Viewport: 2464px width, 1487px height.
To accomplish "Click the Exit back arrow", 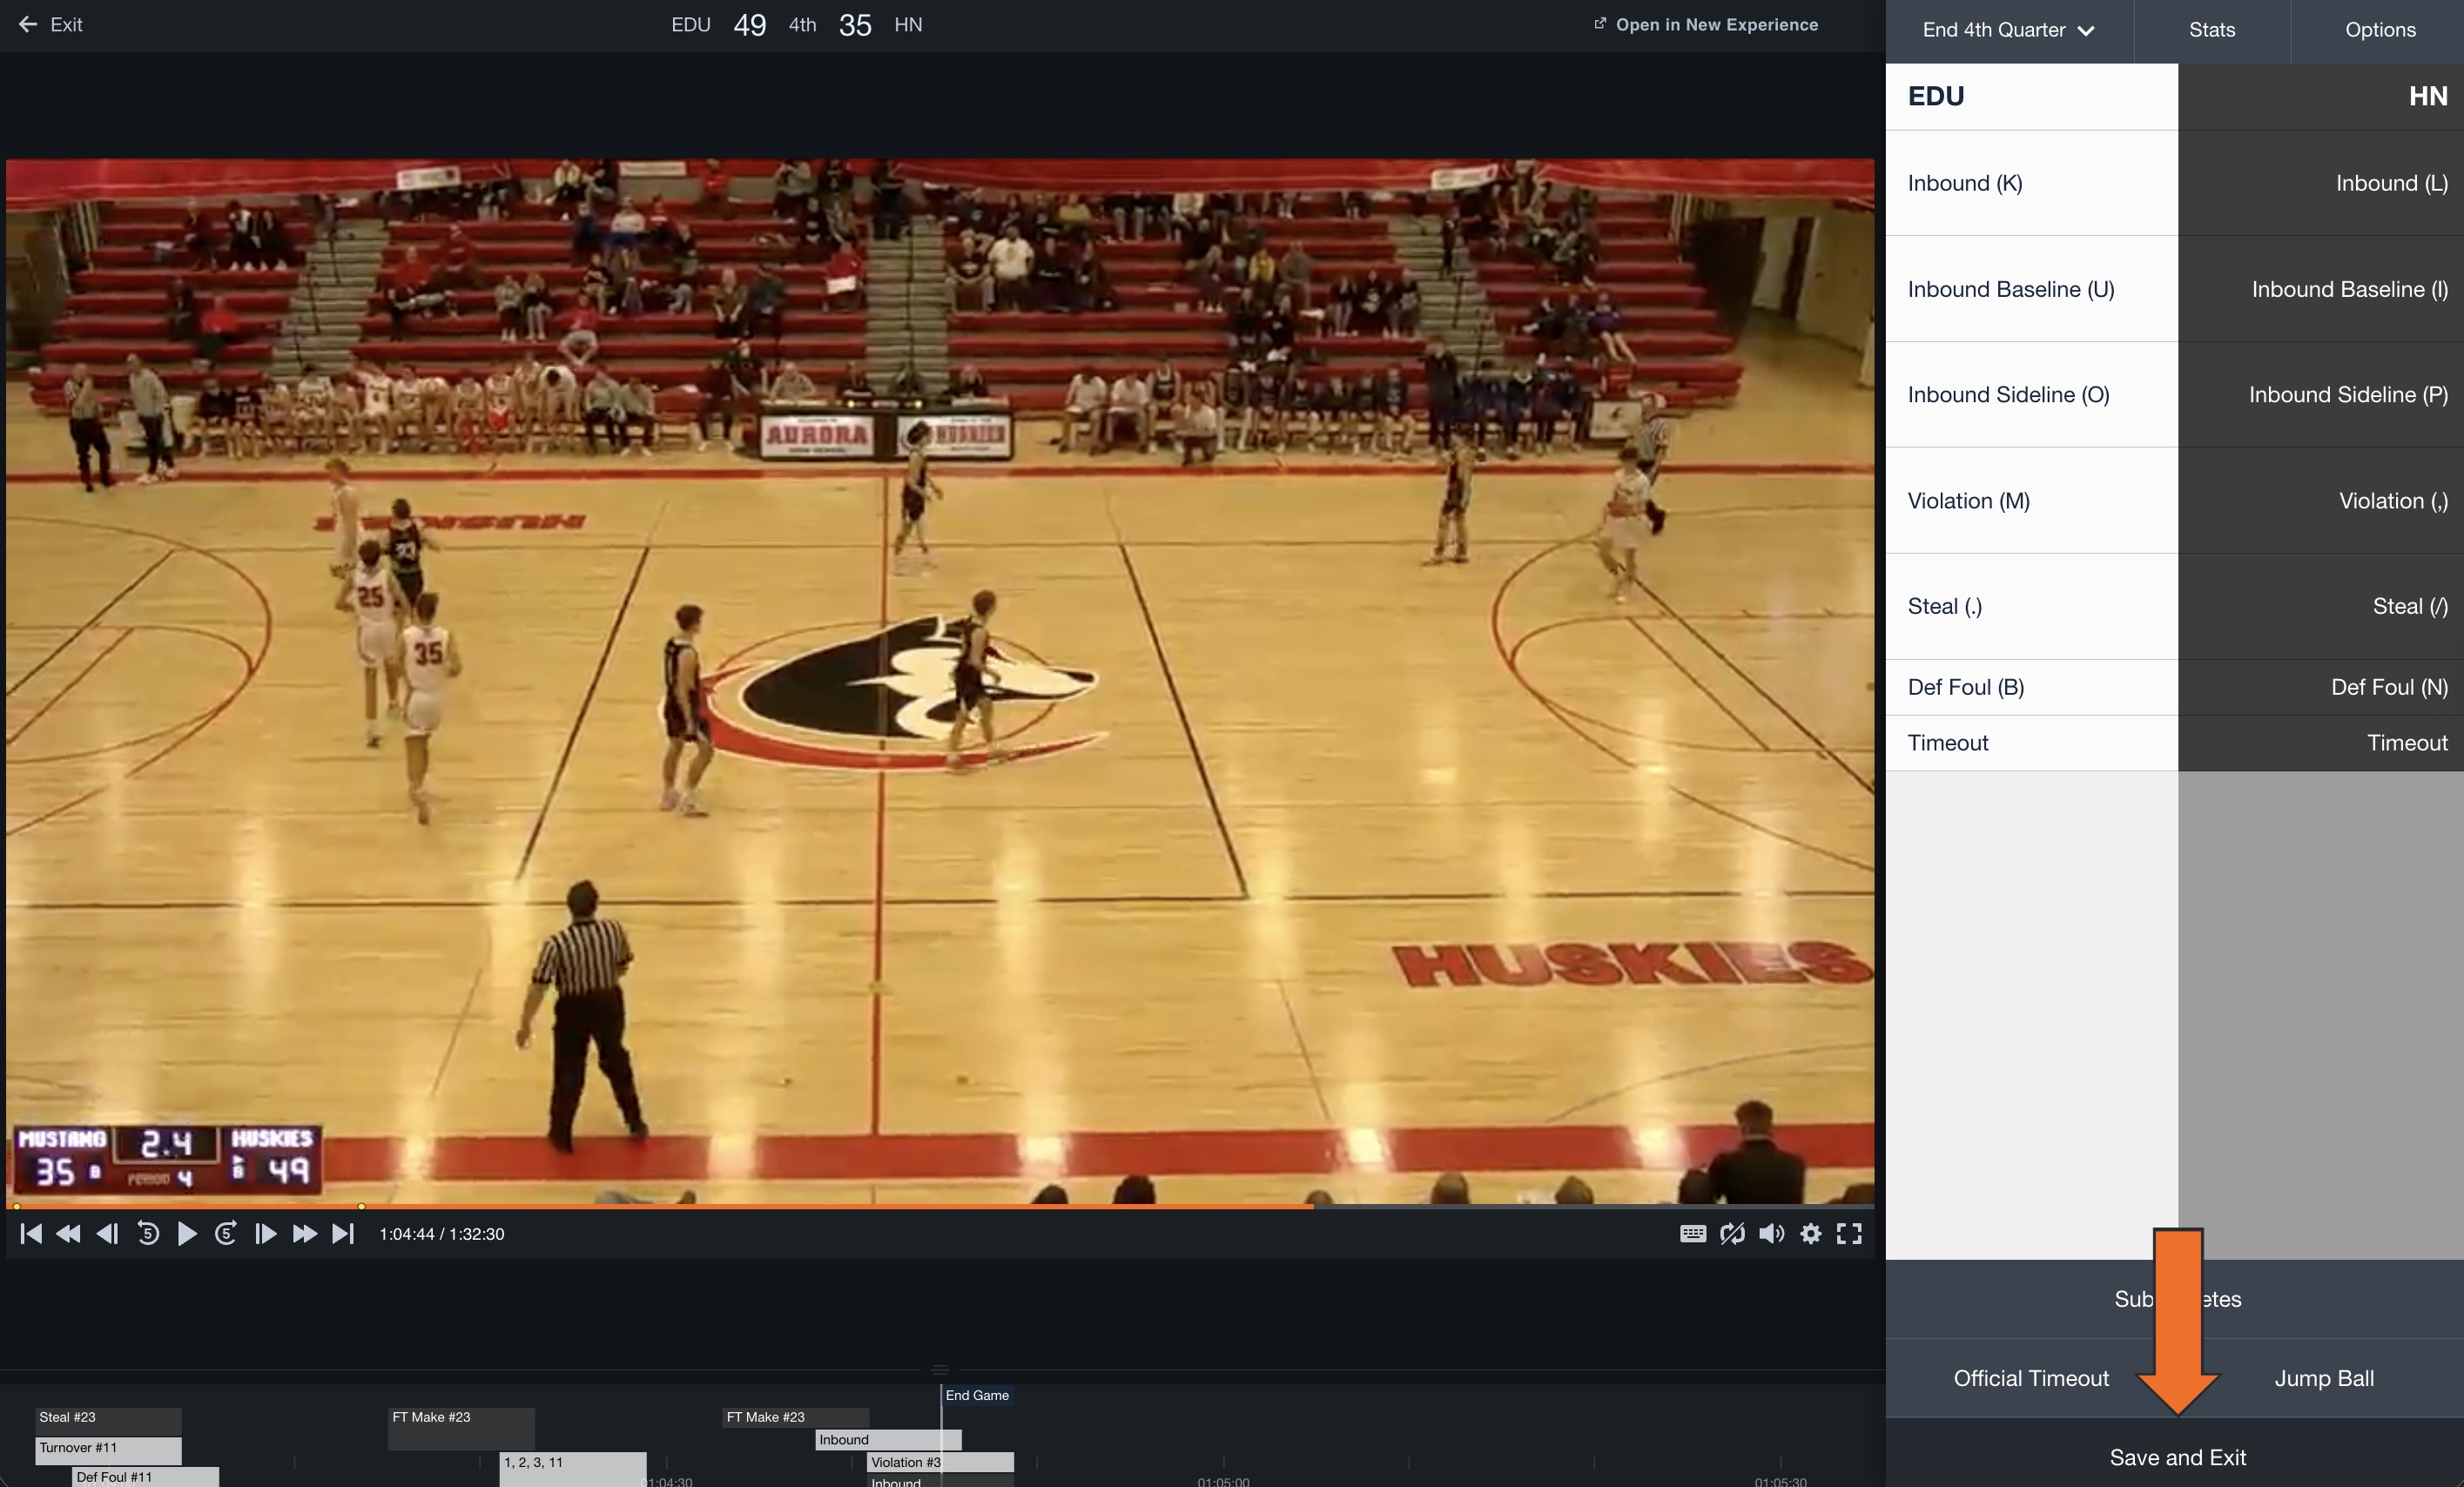I will tap(28, 24).
